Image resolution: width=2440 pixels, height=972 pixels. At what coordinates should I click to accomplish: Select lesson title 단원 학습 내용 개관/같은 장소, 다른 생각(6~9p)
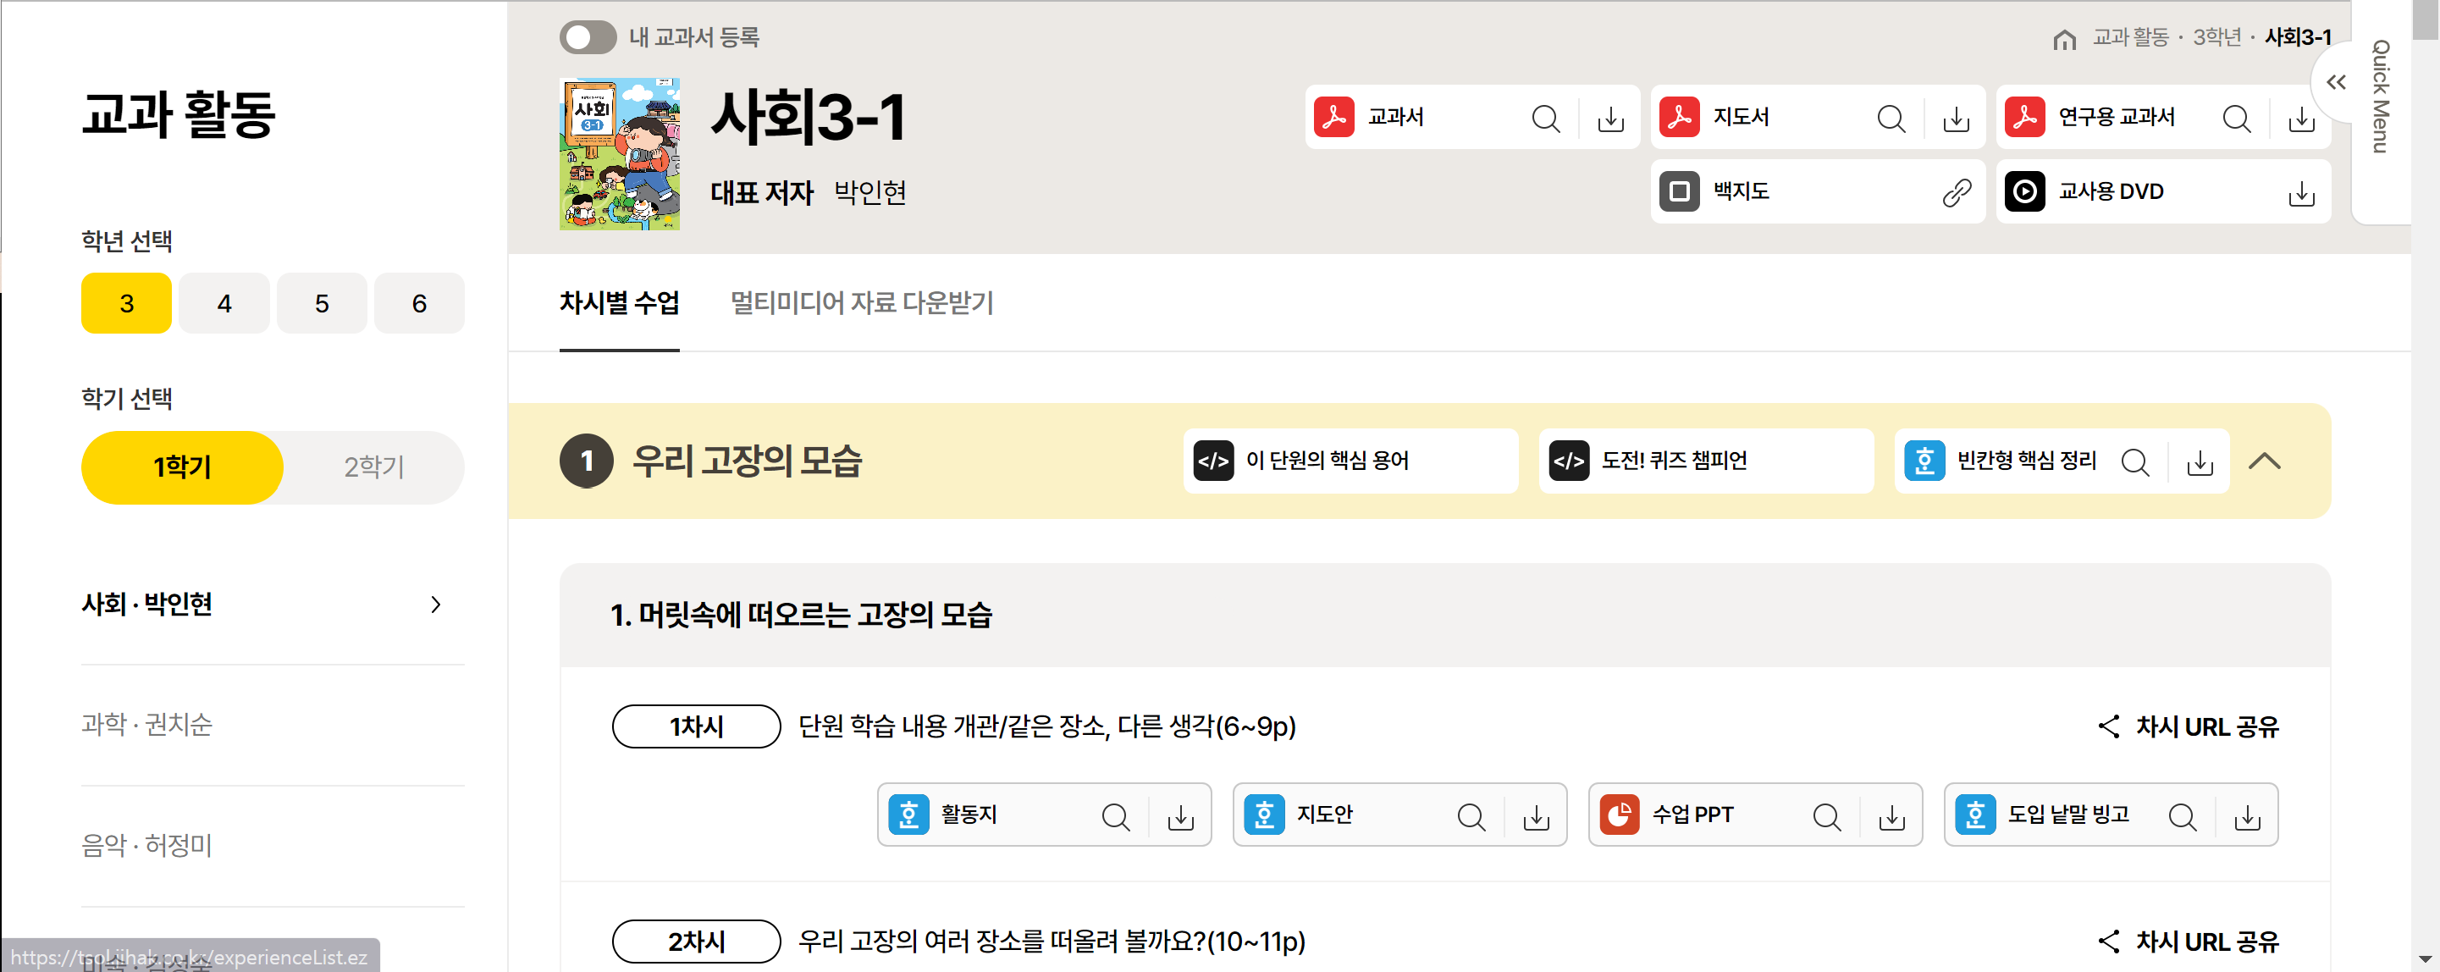coord(1047,726)
